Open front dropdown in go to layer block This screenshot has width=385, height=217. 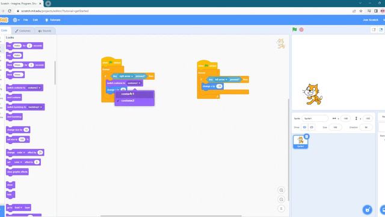[18, 207]
